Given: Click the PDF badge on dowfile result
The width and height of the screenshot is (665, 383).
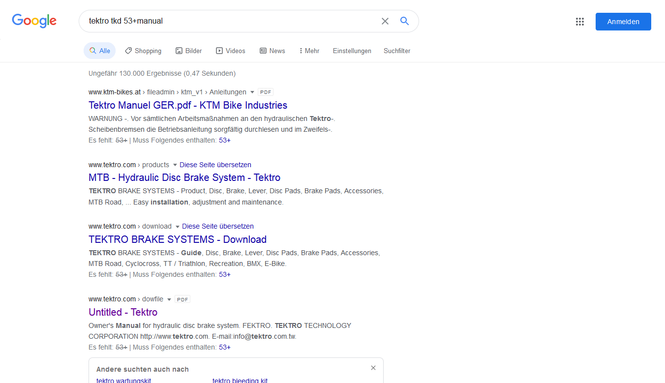Looking at the screenshot, I should (182, 299).
